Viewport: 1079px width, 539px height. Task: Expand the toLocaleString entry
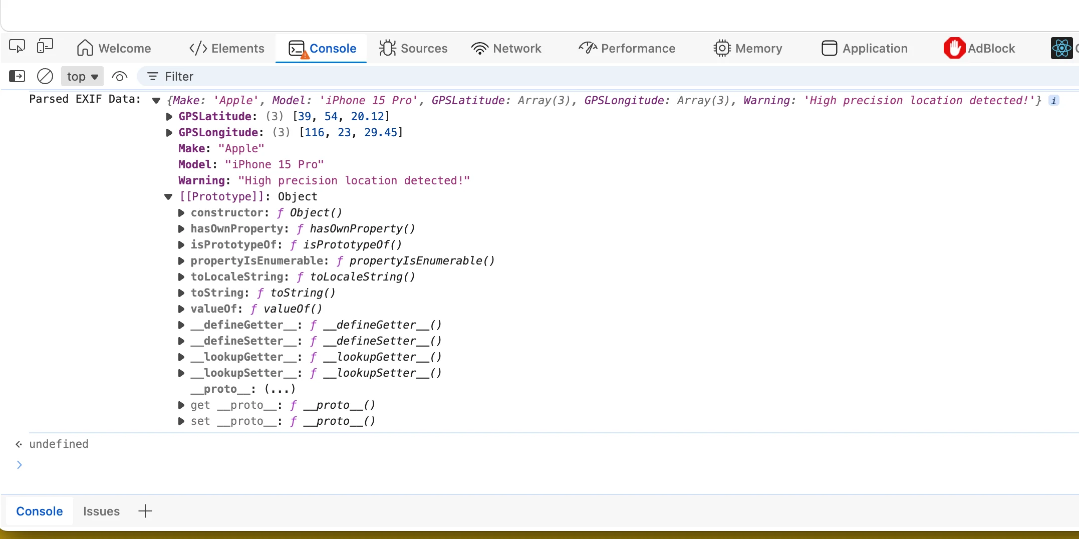[181, 277]
